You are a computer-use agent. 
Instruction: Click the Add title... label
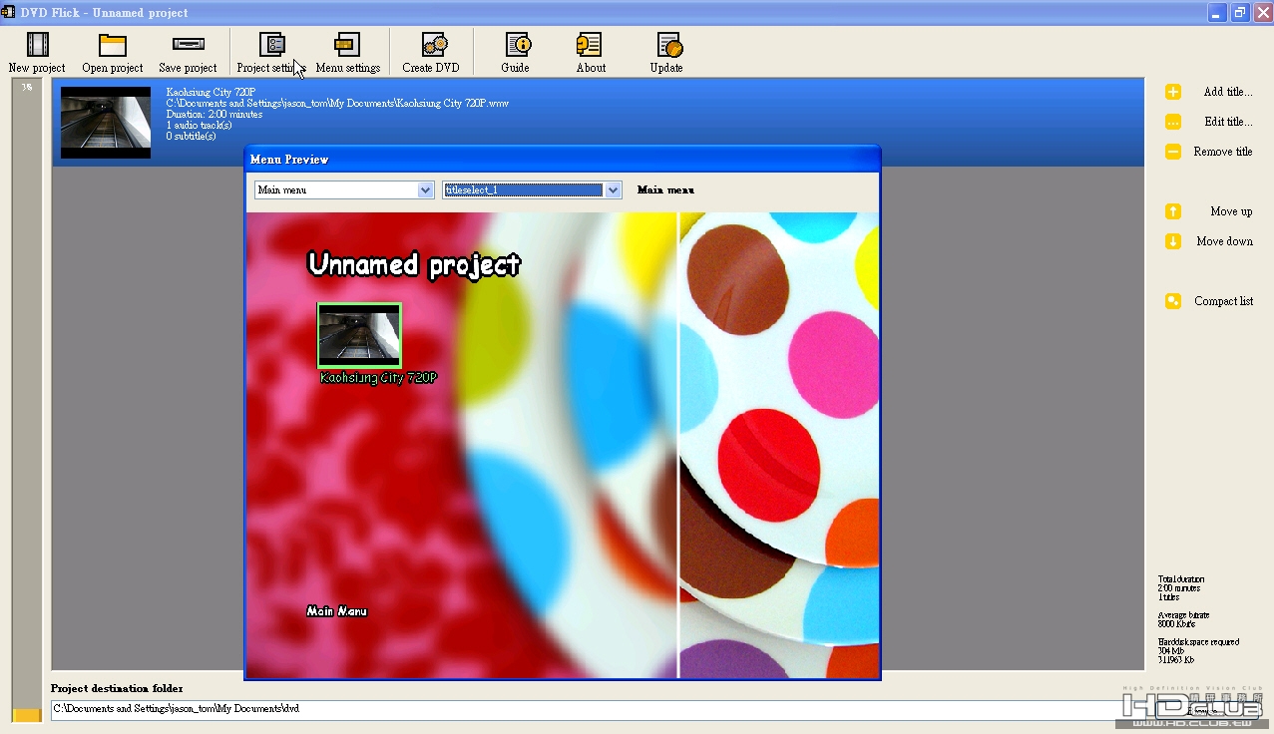point(1228,92)
